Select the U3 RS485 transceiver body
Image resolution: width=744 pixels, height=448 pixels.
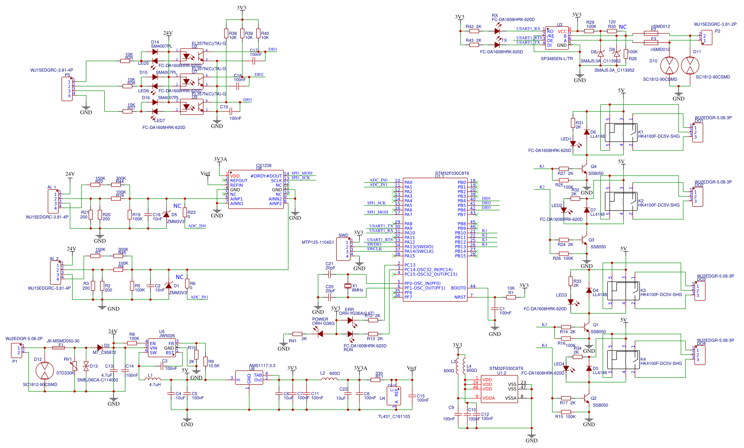[557, 38]
